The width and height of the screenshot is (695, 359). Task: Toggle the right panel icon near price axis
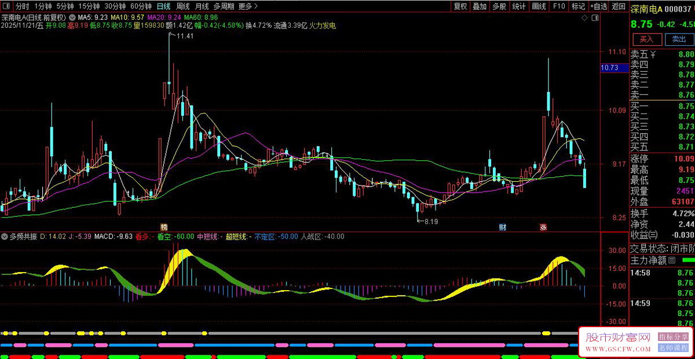[x=595, y=18]
